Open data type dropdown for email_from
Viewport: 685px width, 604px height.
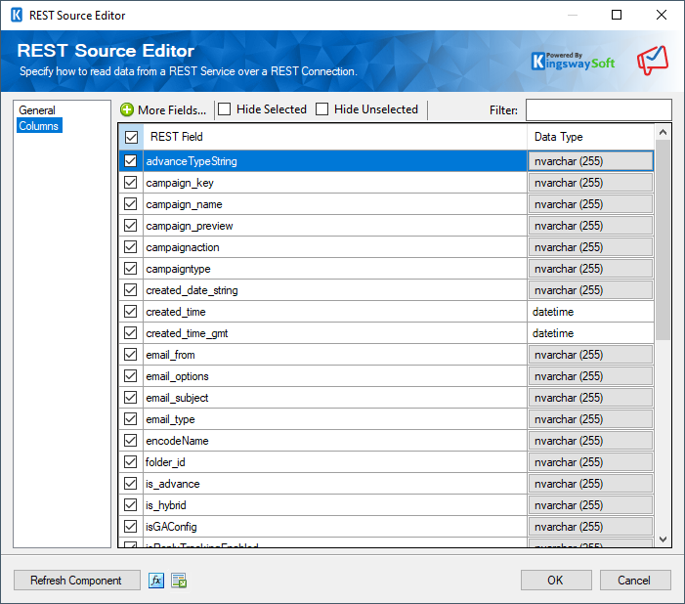coord(590,355)
